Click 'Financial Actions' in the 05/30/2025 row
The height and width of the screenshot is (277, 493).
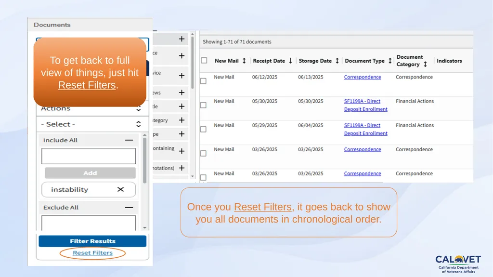pyautogui.click(x=415, y=101)
